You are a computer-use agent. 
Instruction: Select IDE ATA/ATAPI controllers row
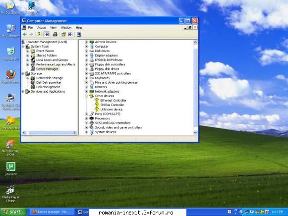113,73
